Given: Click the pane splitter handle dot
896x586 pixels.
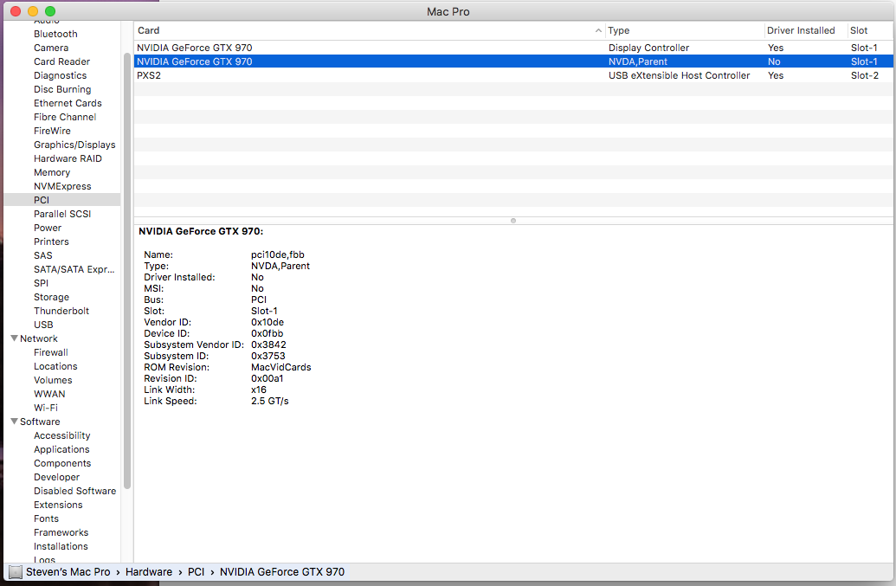Looking at the screenshot, I should pyautogui.click(x=513, y=221).
